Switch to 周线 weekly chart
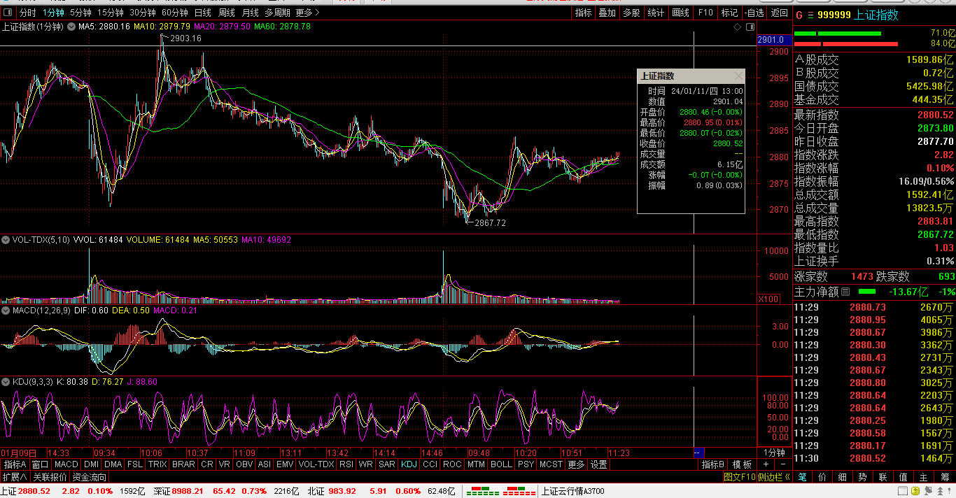This screenshot has height=498, width=956. coord(227,13)
